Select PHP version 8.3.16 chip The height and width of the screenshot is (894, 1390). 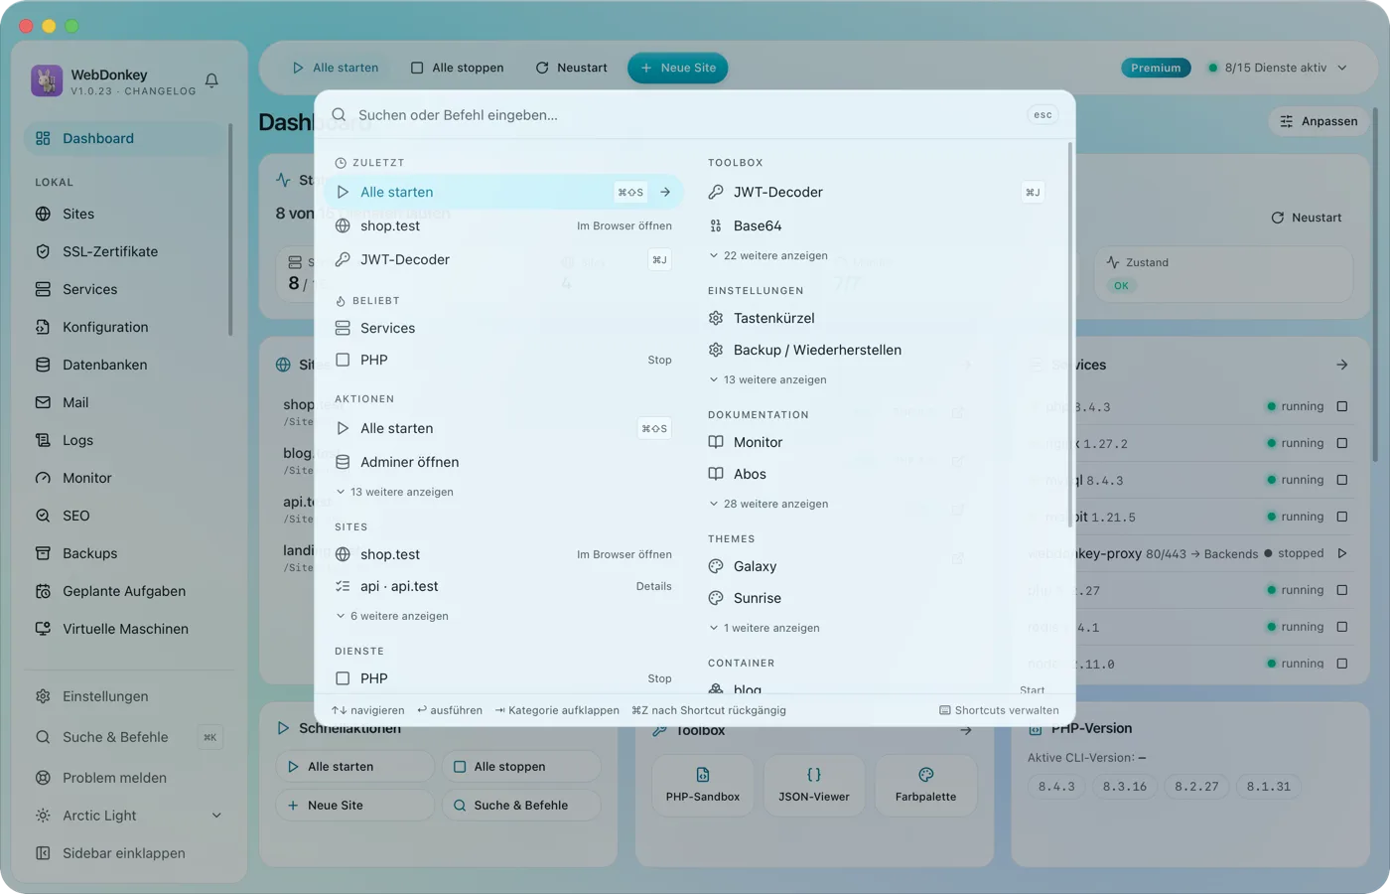(1125, 787)
